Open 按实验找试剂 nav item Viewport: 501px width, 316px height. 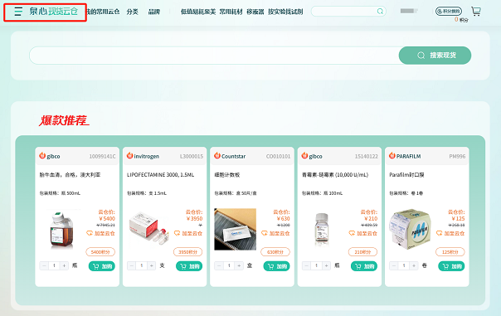[x=285, y=12]
